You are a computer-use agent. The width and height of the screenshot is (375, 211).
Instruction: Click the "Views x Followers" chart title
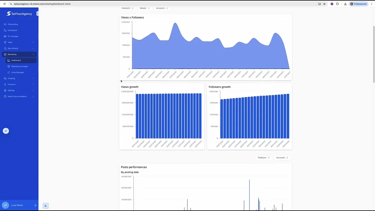[132, 18]
